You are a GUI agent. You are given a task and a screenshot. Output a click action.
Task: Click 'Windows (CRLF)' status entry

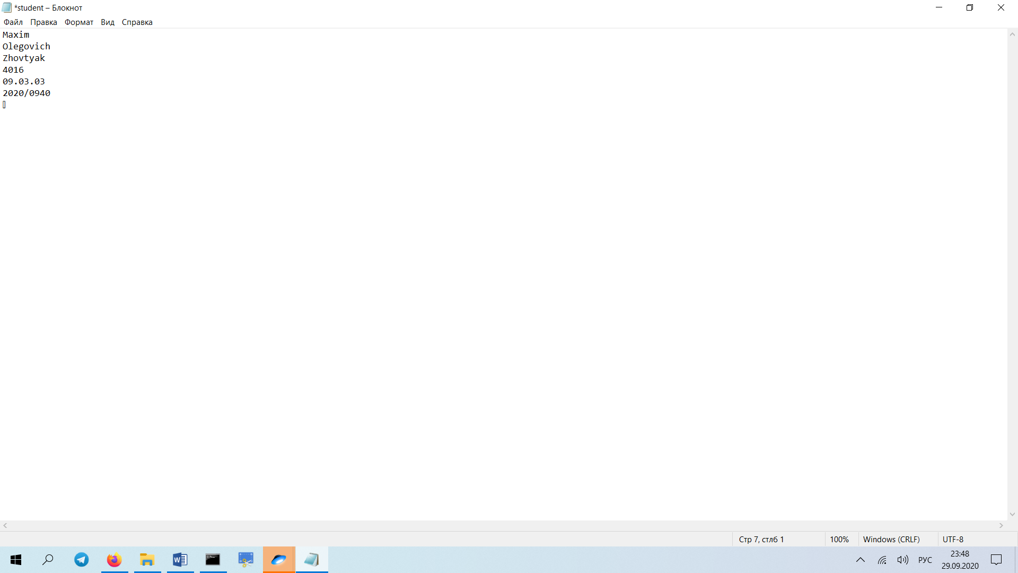[x=891, y=540]
